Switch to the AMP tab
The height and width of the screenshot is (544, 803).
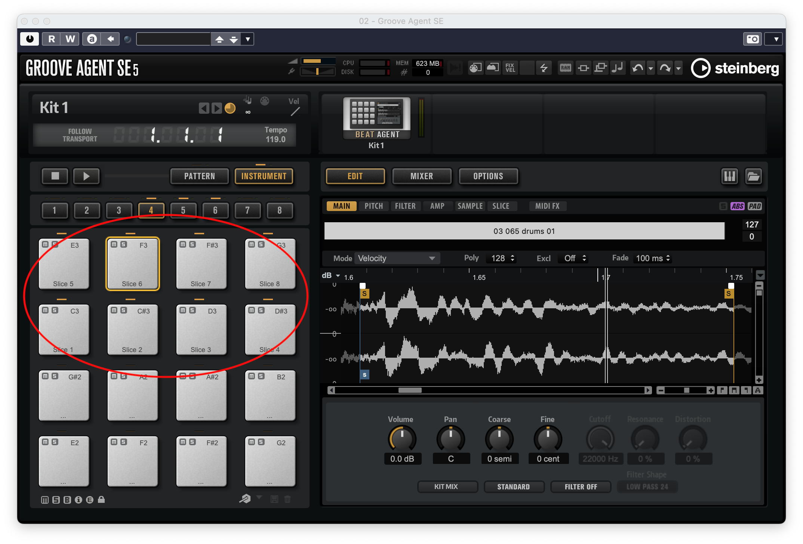pos(437,206)
